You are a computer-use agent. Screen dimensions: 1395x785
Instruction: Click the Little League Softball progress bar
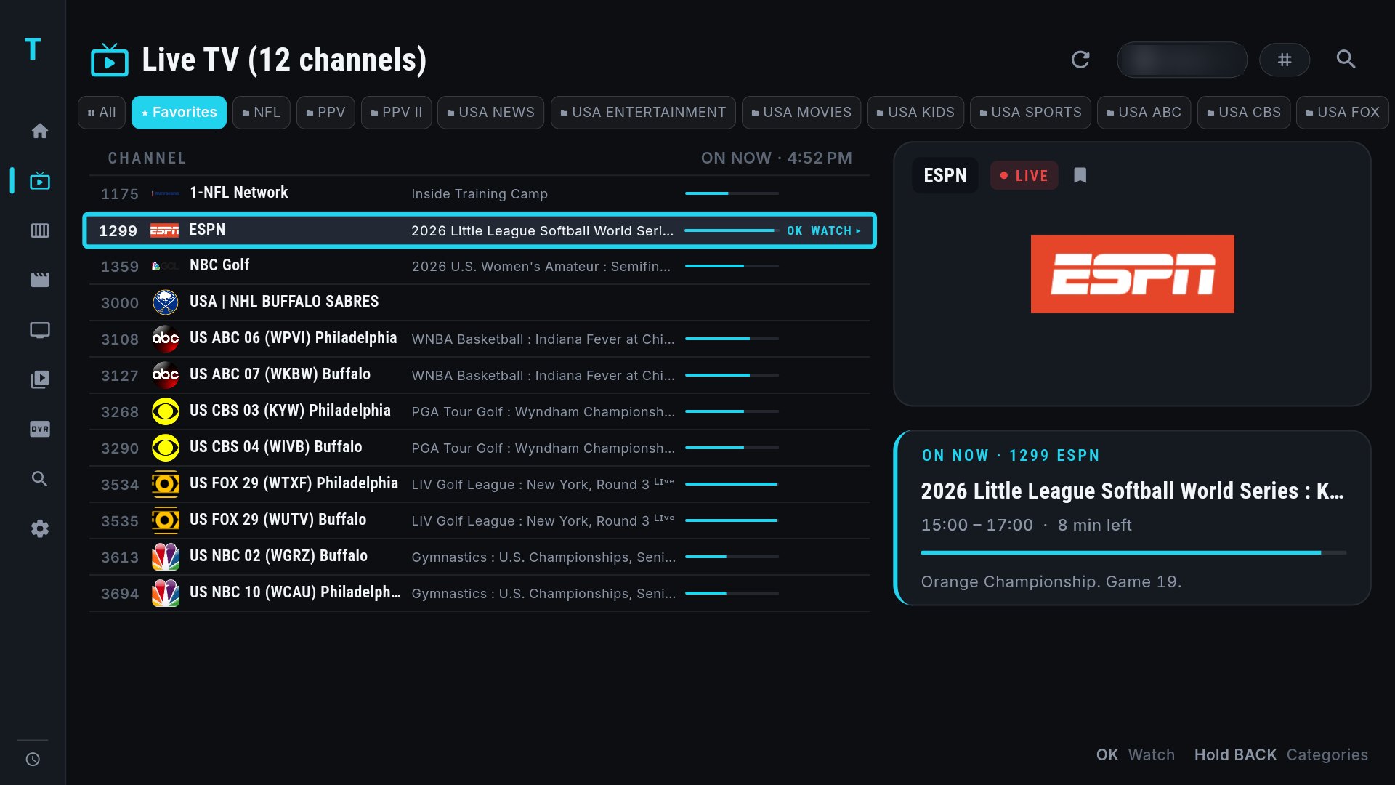pyautogui.click(x=1133, y=553)
